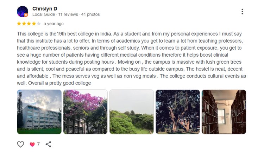264x152 pixels.
Task: Open the three-dot more options menu
Action: [242, 12]
